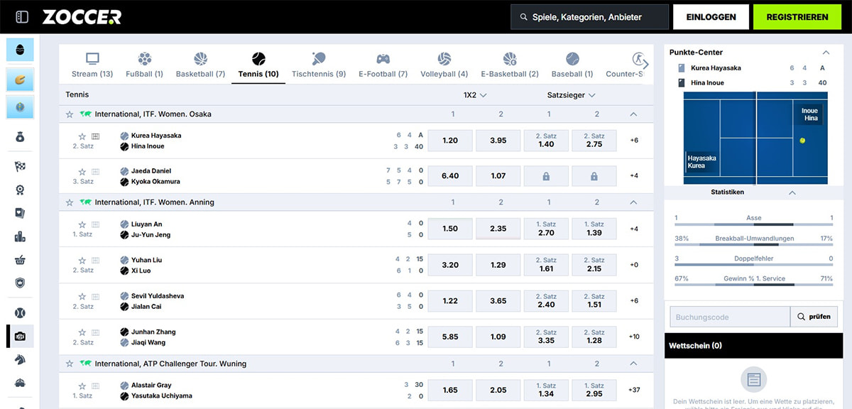
Task: Switch to the Tischtennis (9) tab
Action: pos(318,65)
